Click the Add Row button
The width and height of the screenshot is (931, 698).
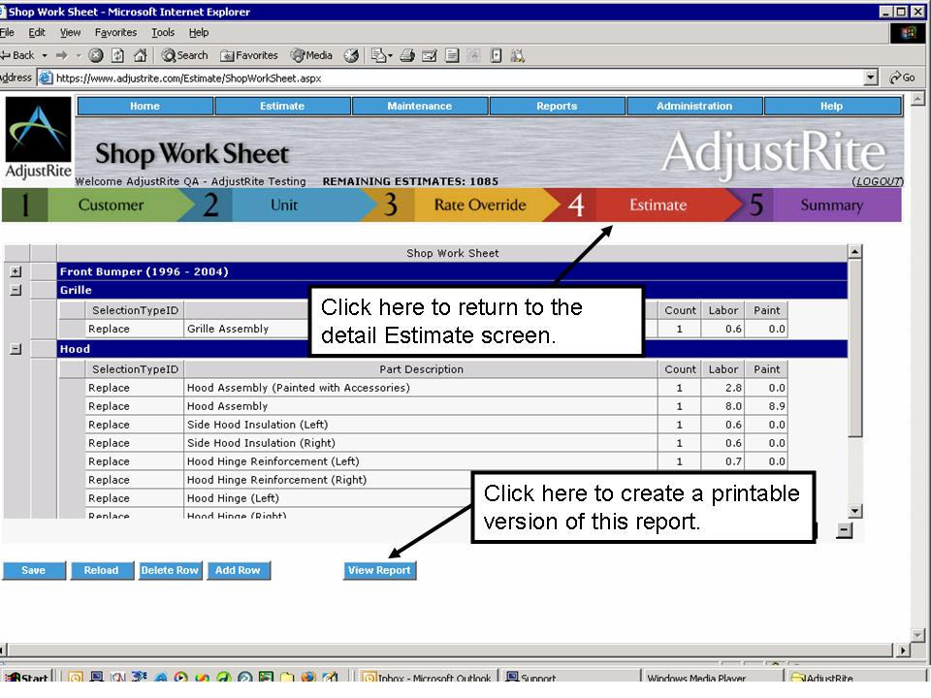pyautogui.click(x=239, y=570)
